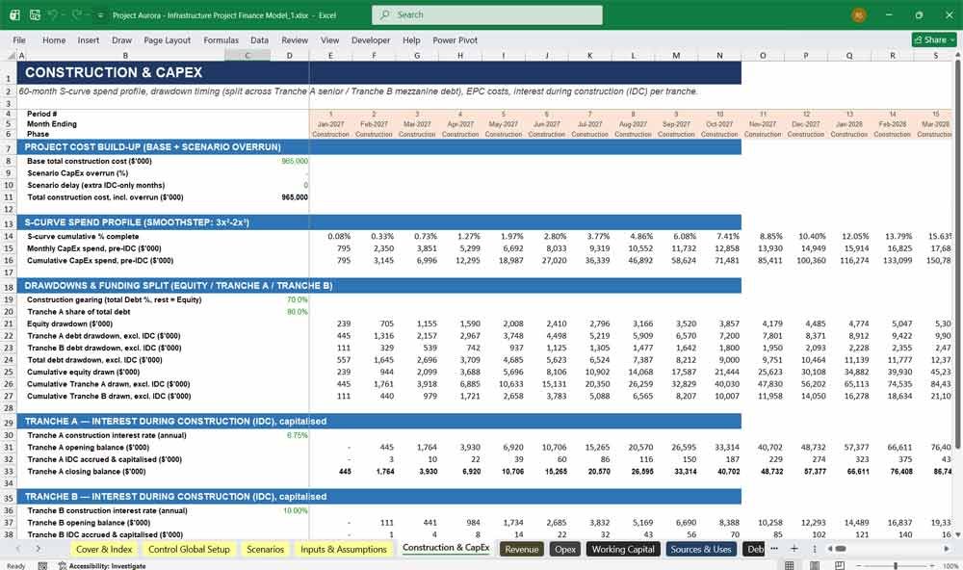Switch to Cover & Index sheet
963x570 pixels.
[104, 549]
